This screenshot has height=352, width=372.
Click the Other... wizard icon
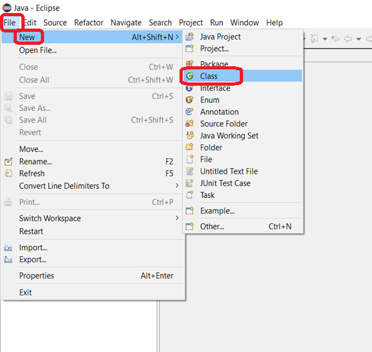pyautogui.click(x=189, y=226)
